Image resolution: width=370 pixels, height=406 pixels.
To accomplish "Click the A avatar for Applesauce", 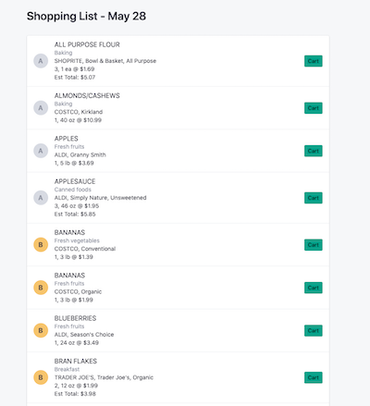I will [x=41, y=198].
